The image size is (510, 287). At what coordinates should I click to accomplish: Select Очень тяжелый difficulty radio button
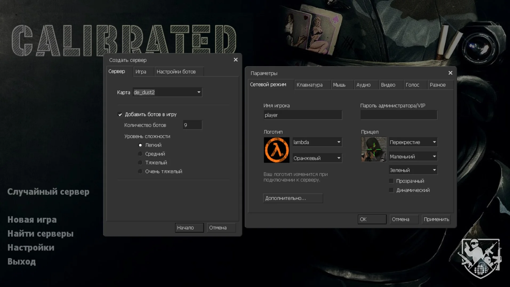click(140, 172)
